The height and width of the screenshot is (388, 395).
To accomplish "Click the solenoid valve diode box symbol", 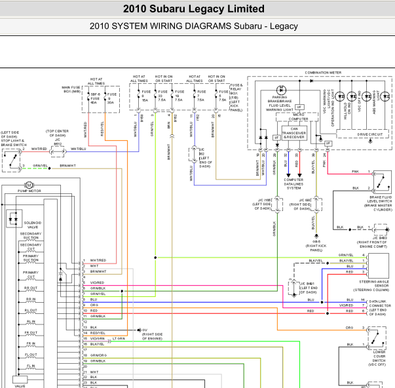I will pos(14,218).
